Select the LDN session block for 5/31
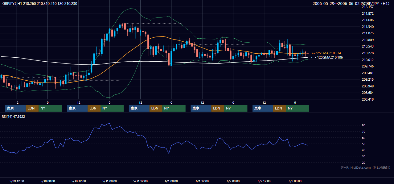Viewport: 394px width, 184px height. click(x=156, y=108)
